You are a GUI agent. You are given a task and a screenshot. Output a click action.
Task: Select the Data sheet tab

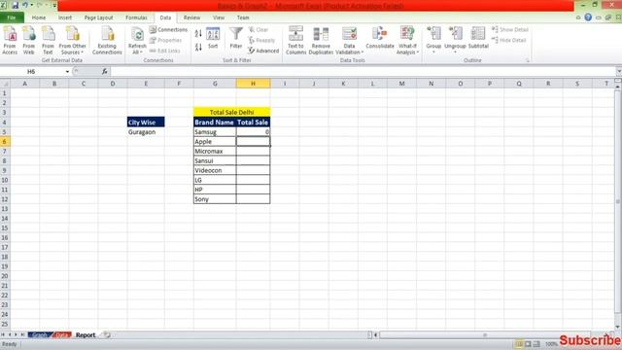61,335
